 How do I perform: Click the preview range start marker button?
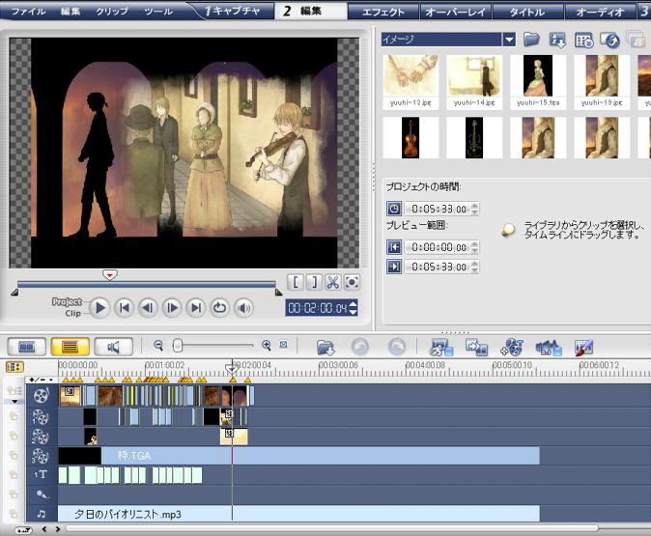tap(394, 247)
